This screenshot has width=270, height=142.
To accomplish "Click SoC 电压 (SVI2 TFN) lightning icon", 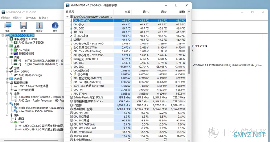I will [x=72, y=47].
